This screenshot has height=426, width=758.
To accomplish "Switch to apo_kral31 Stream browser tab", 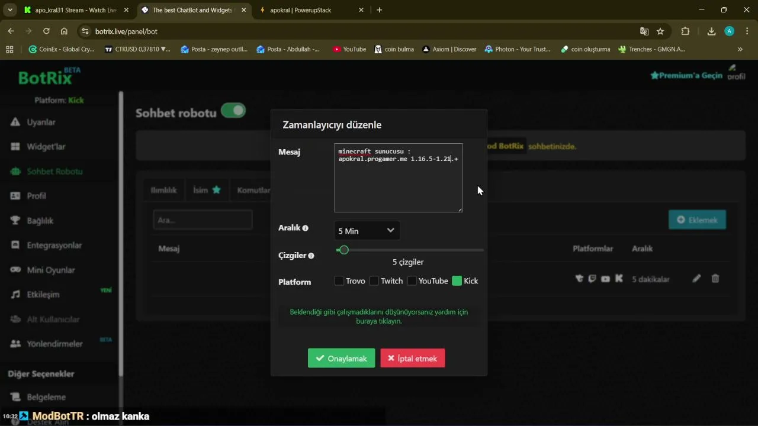I will point(76,10).
